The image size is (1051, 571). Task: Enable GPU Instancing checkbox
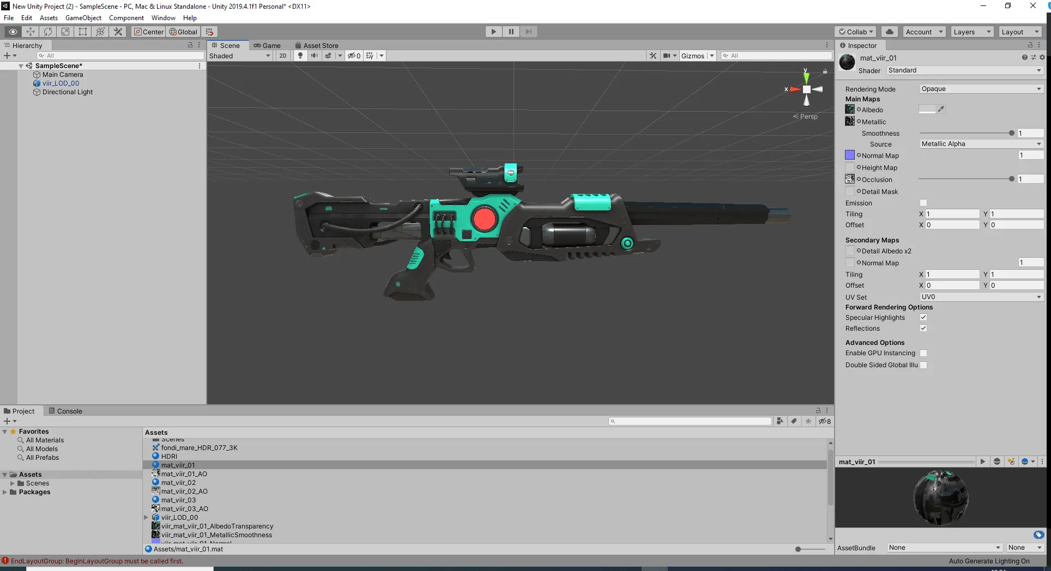923,353
